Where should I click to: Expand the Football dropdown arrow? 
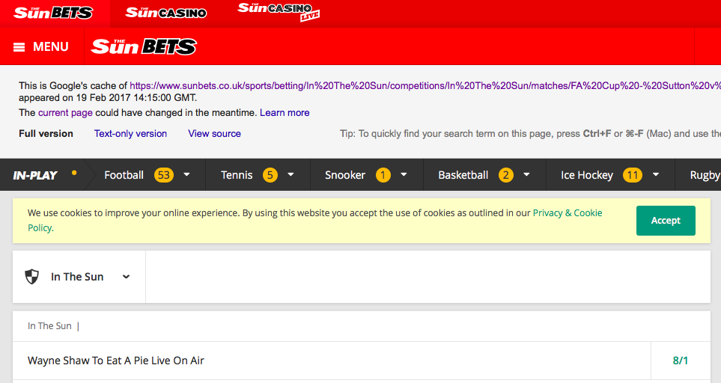coord(186,175)
